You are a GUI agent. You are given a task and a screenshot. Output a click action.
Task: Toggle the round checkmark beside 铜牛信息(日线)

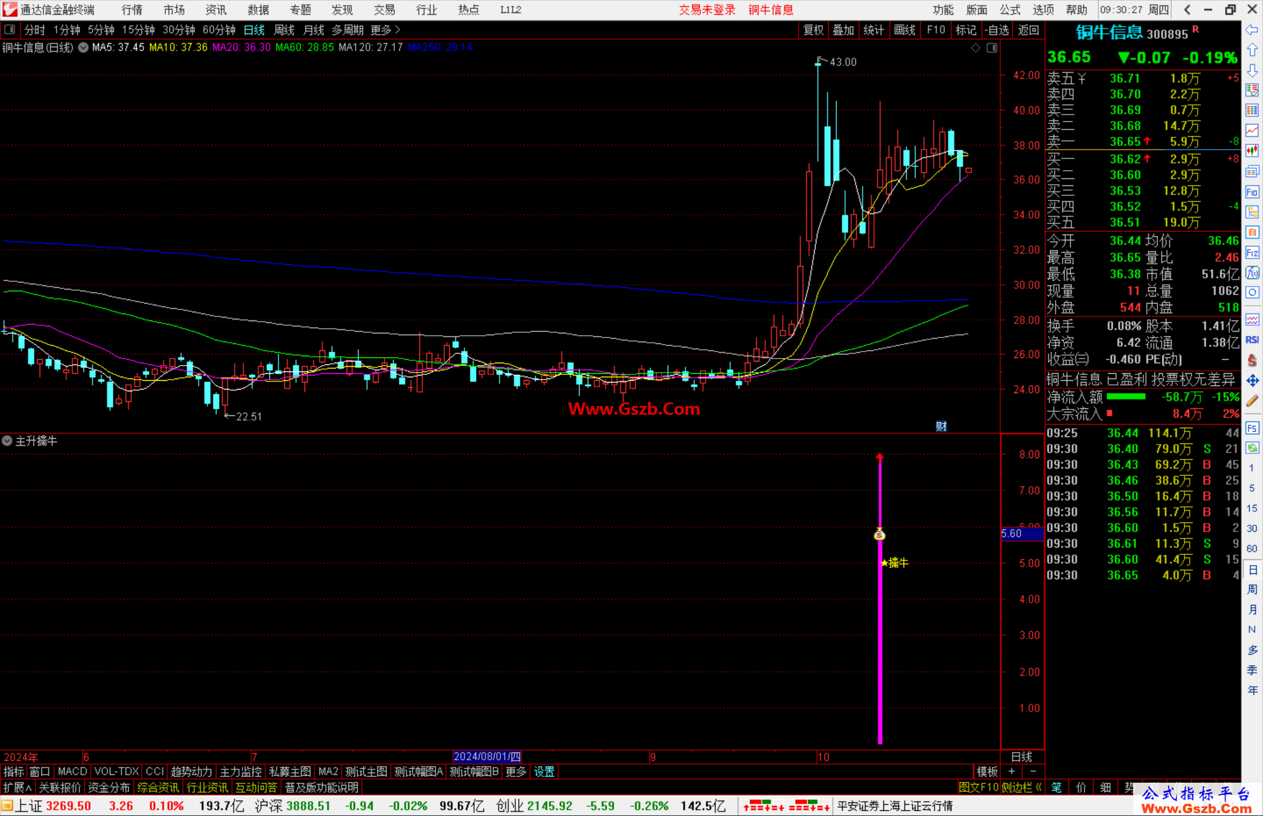(83, 47)
